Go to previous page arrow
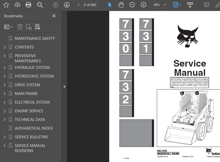The width and height of the screenshot is (220, 162). point(56,5)
